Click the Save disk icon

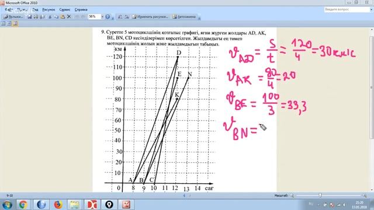tap(30, 17)
